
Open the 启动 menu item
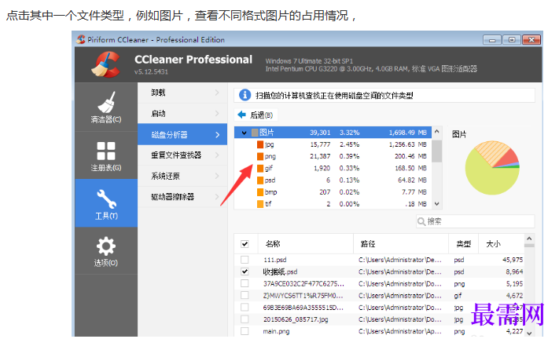(x=182, y=114)
